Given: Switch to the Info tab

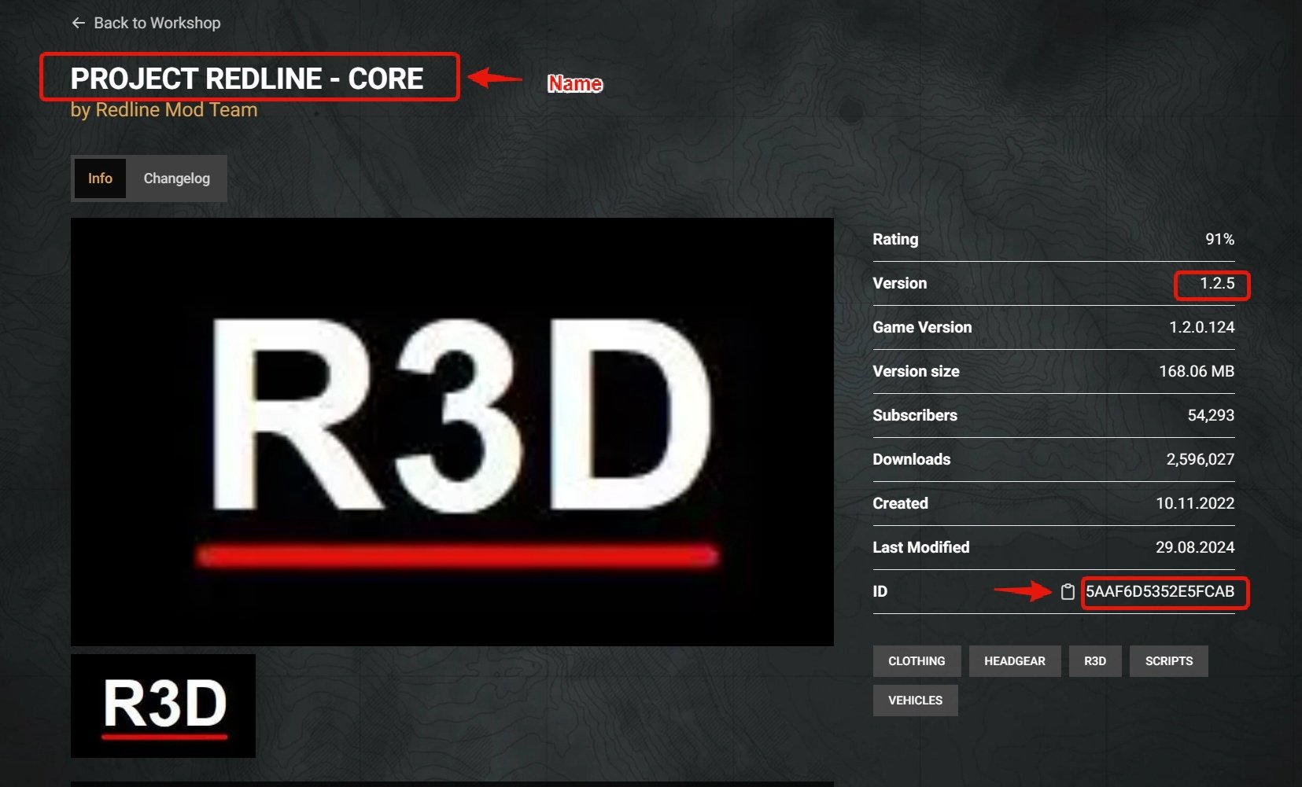Looking at the screenshot, I should (x=100, y=178).
